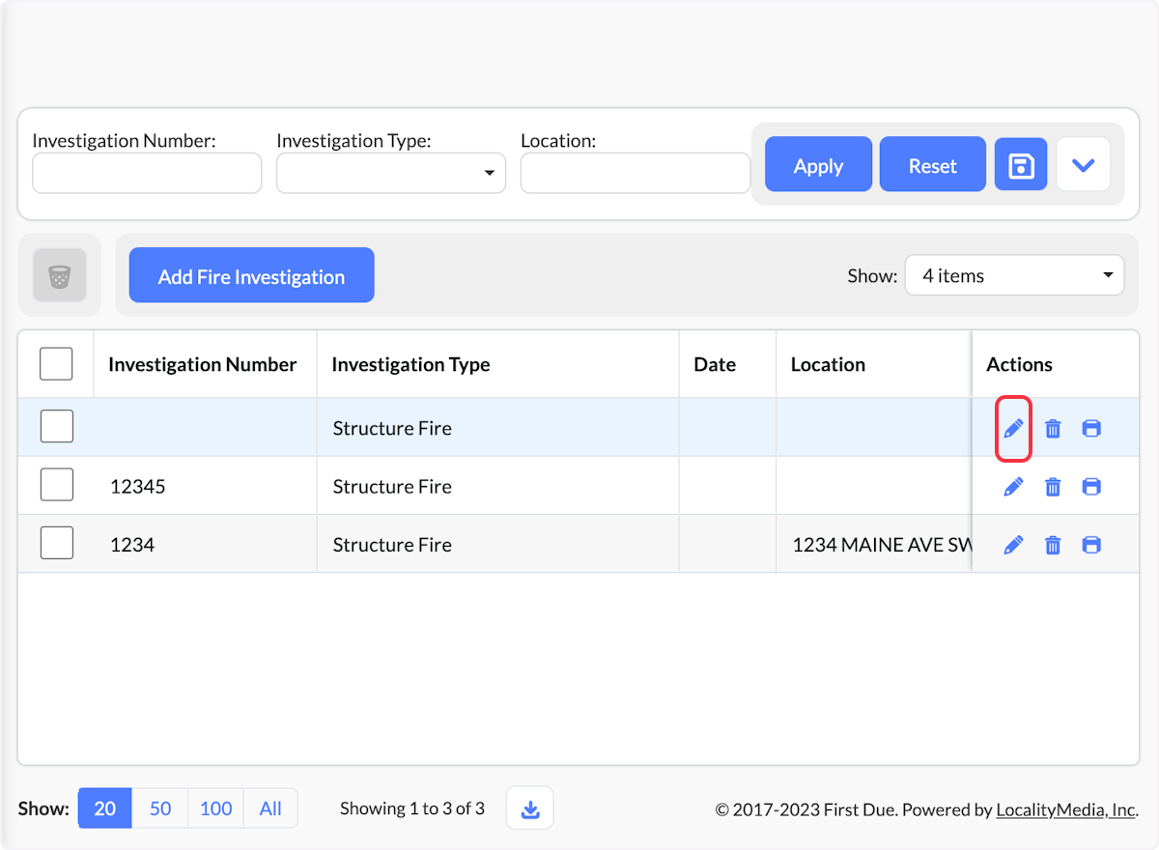
Task: Click the Showing 1 to 3 of 3 text
Action: [412, 808]
